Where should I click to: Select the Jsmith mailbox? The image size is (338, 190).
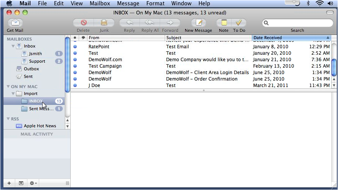[35, 54]
